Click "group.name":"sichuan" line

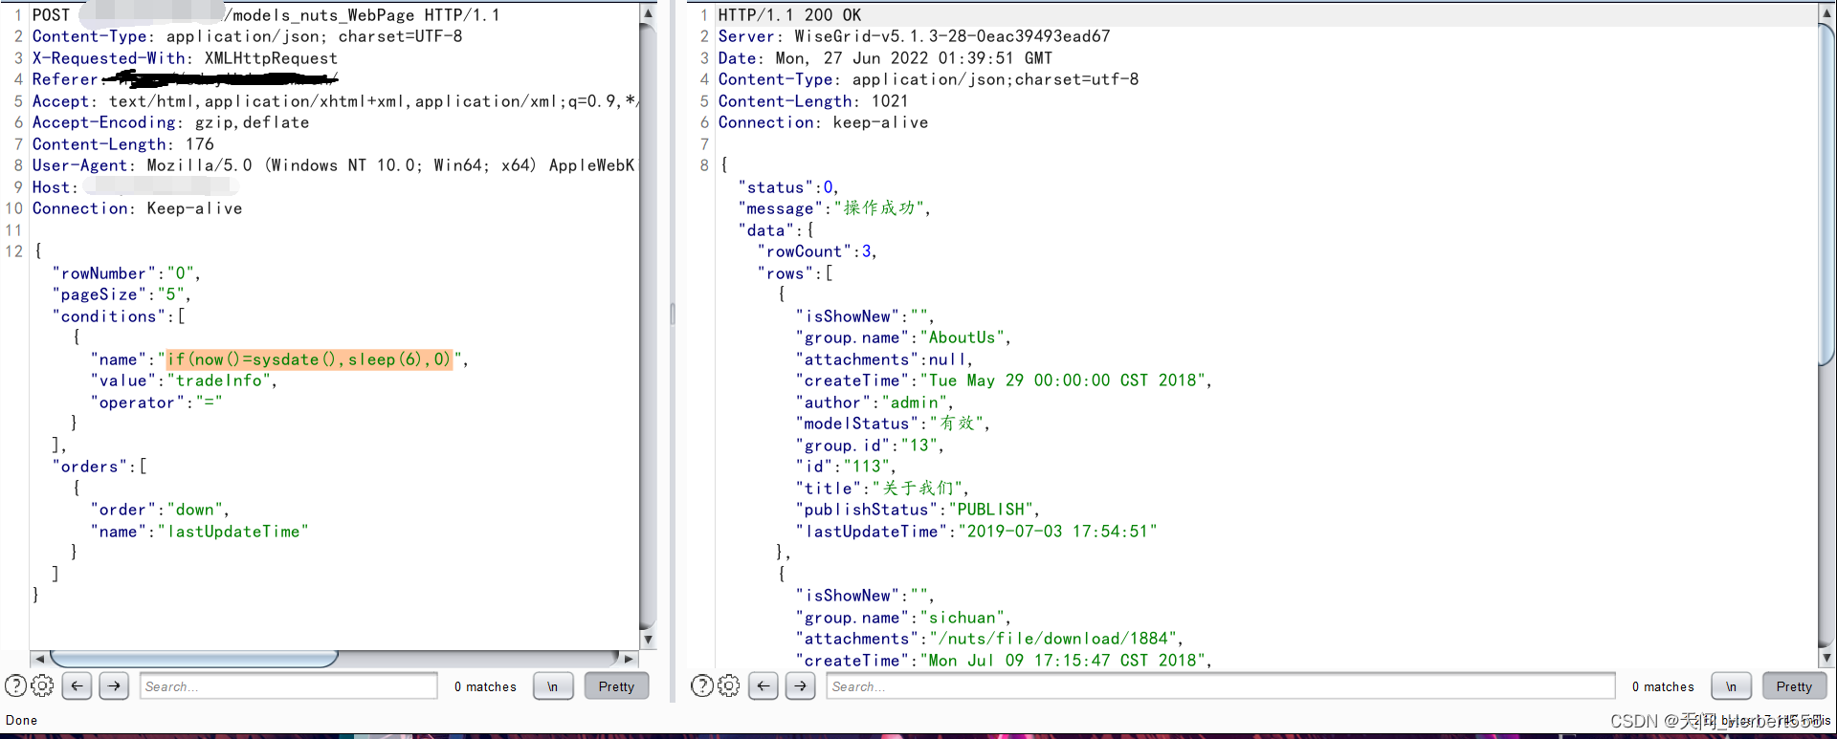903,618
